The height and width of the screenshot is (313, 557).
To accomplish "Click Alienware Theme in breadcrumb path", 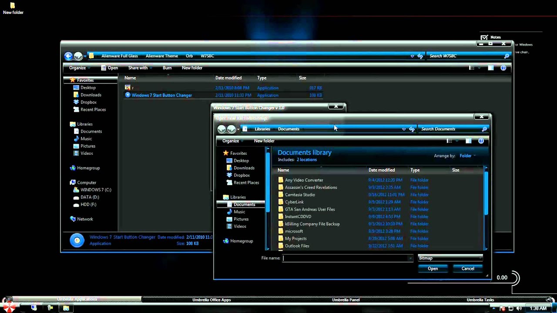I will click(161, 56).
